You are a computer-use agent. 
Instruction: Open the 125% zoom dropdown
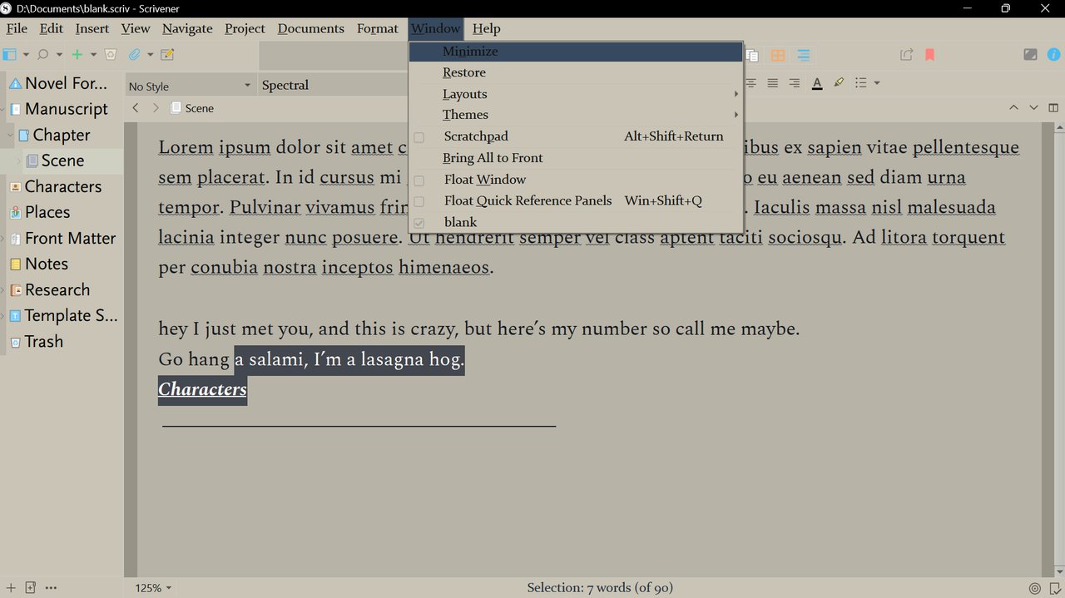point(153,588)
